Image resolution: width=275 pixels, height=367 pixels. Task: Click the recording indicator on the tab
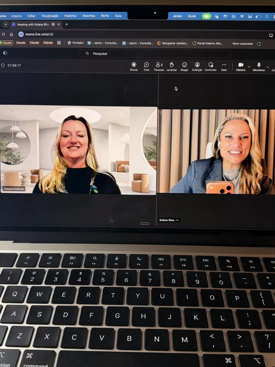tap(53, 24)
